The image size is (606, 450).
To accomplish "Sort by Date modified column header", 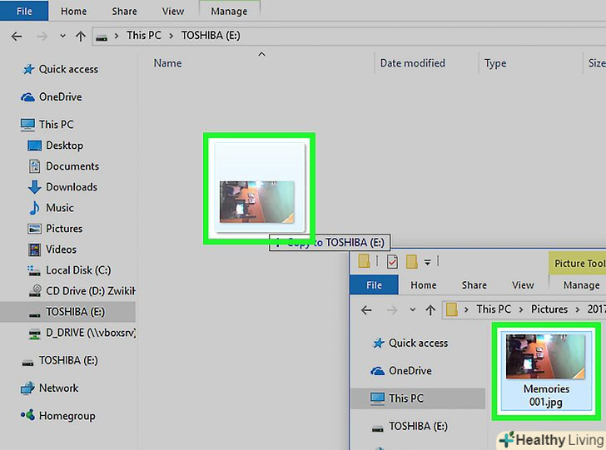I will (x=412, y=63).
